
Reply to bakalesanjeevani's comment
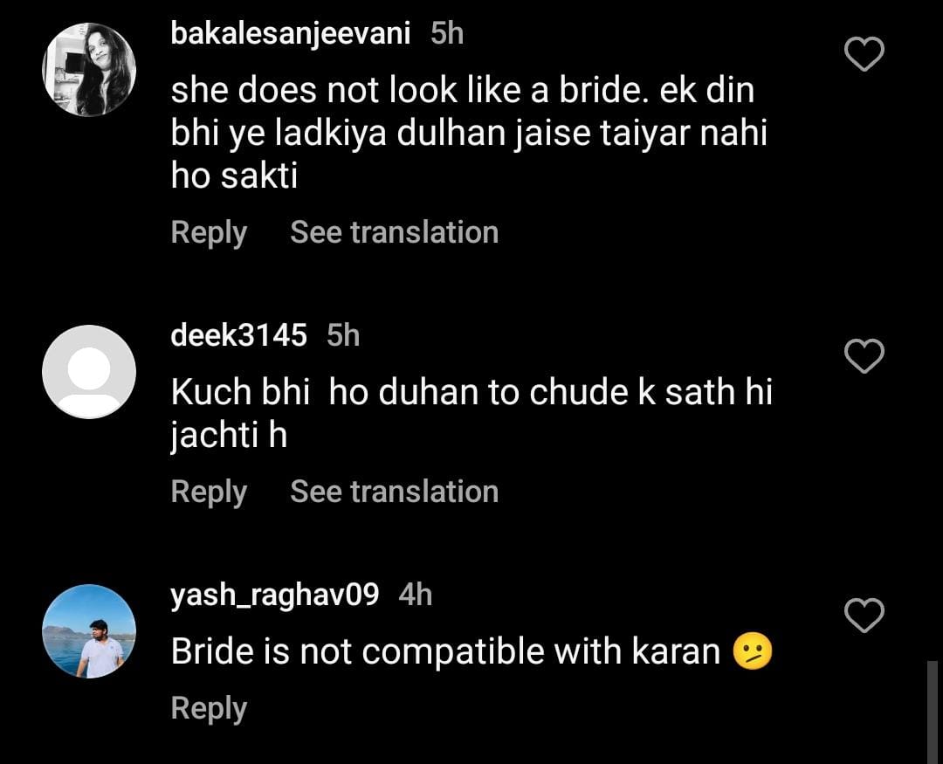[209, 232]
